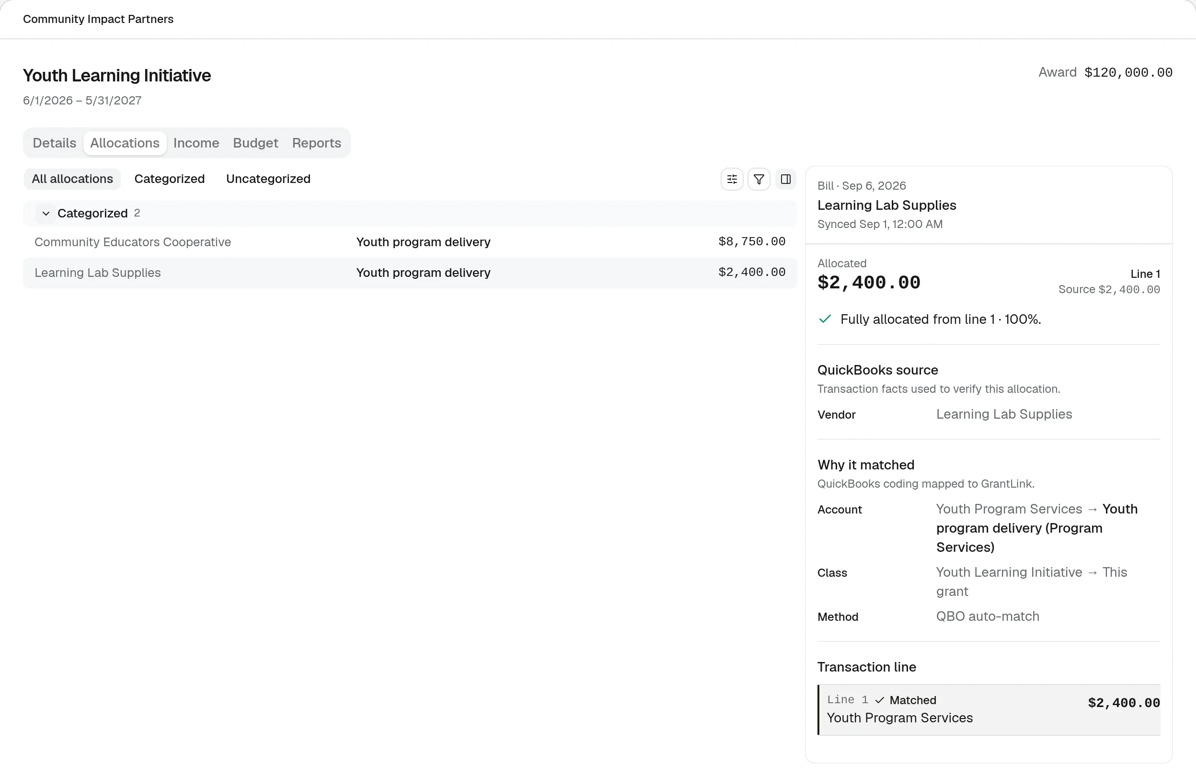Select the All allocations filter

click(72, 179)
